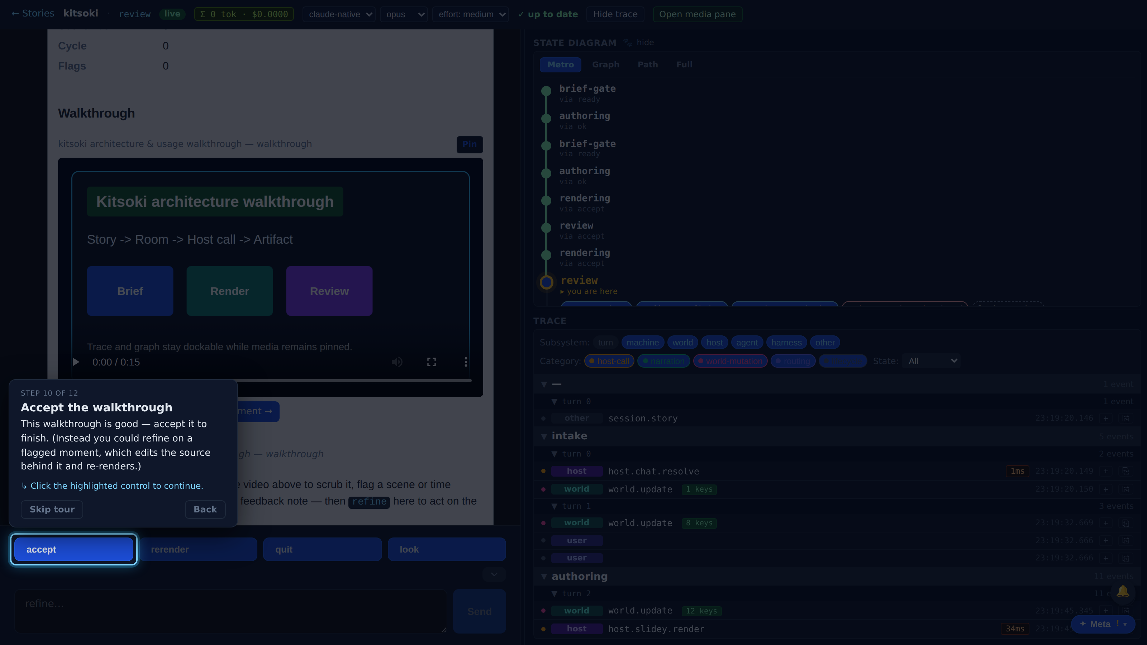Toggle the world-mutation category filter
The image size is (1147, 645).
click(730, 361)
